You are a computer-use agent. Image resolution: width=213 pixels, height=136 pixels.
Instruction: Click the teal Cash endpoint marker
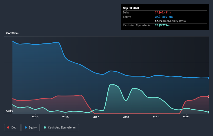point(209,112)
